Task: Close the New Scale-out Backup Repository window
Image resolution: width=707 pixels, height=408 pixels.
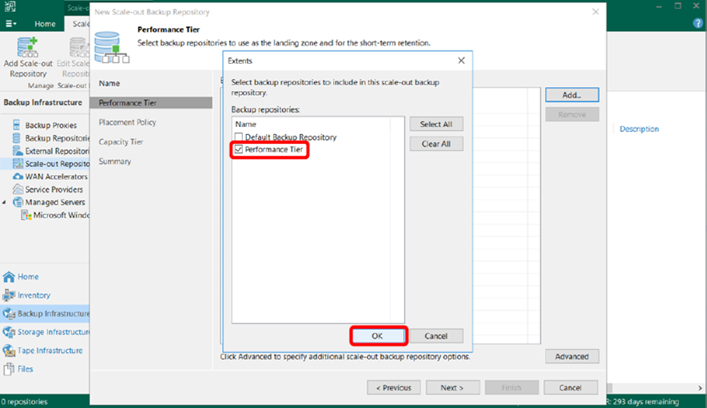Action: (x=596, y=12)
